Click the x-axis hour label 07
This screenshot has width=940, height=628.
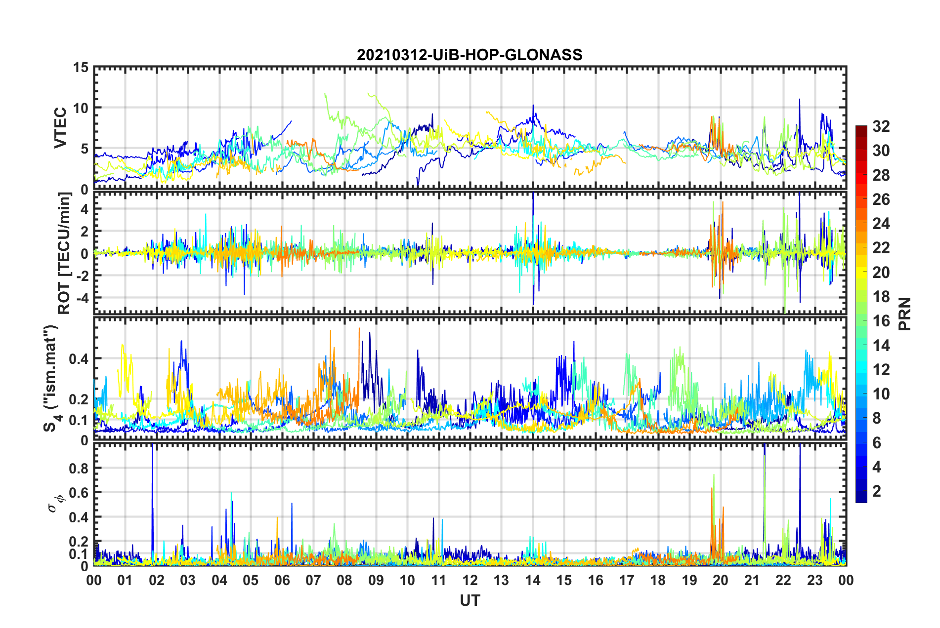click(x=313, y=580)
